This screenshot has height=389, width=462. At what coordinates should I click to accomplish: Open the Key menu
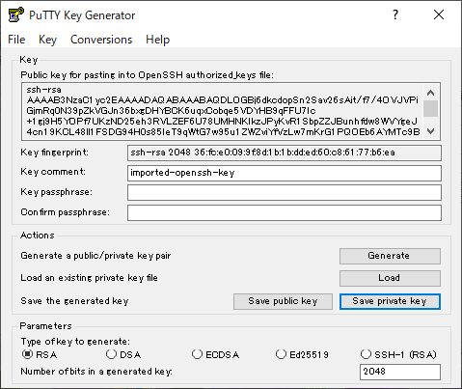point(47,40)
